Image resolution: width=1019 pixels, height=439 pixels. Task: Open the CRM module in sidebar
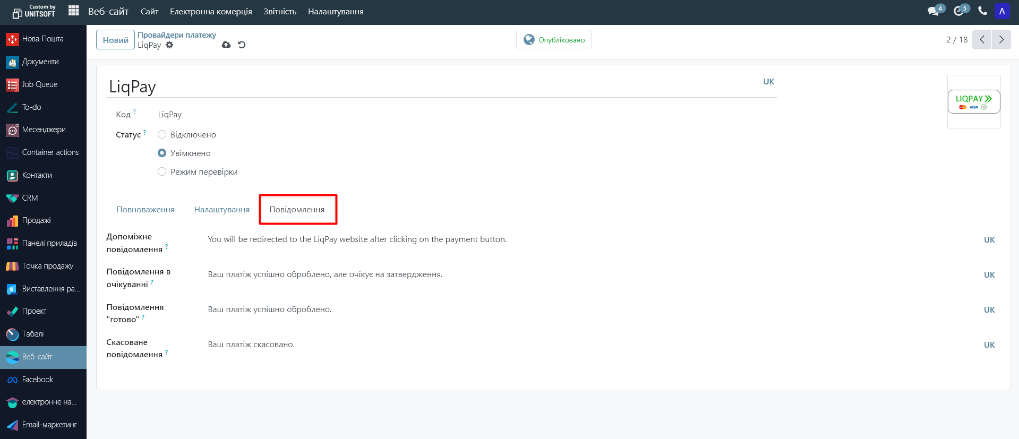30,198
